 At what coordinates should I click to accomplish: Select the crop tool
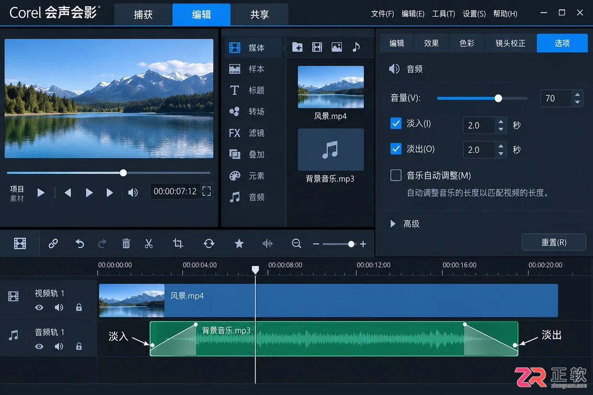tap(178, 244)
